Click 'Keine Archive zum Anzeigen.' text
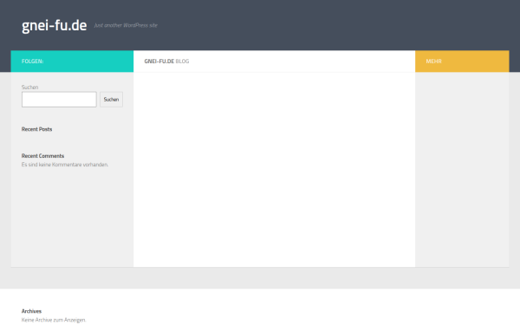 54,320
